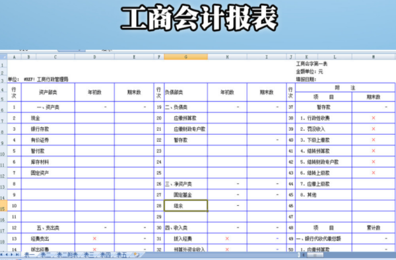Select the 一、资产类 cell
Image resolution: width=396 pixels, height=260 pixels.
click(48, 107)
